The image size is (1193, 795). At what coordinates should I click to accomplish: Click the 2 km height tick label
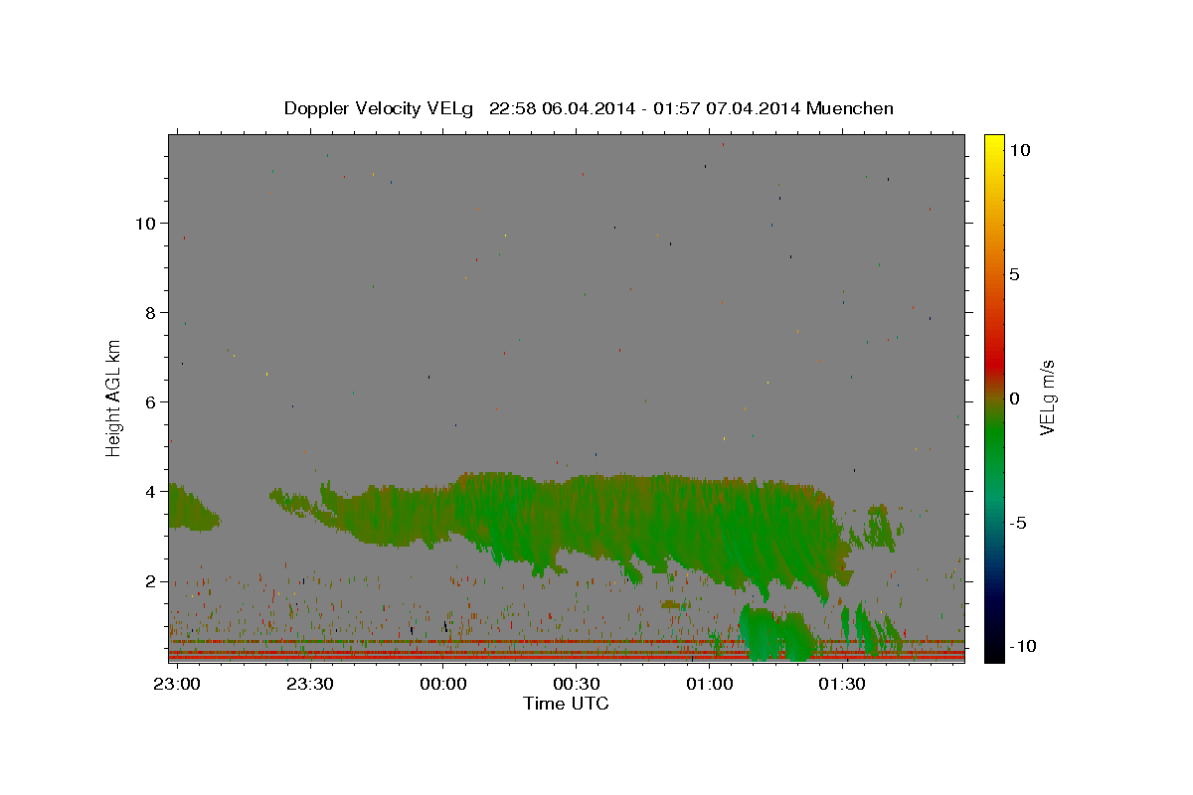click(150, 580)
